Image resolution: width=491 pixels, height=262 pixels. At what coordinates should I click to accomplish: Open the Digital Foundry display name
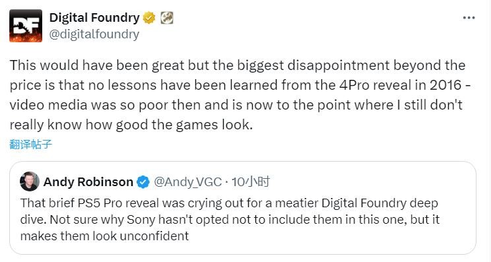[x=94, y=18]
